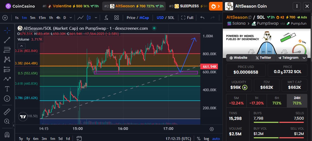The image size is (312, 141).
Task: Open the fx indicators menu
Action: pyautogui.click(x=107, y=18)
